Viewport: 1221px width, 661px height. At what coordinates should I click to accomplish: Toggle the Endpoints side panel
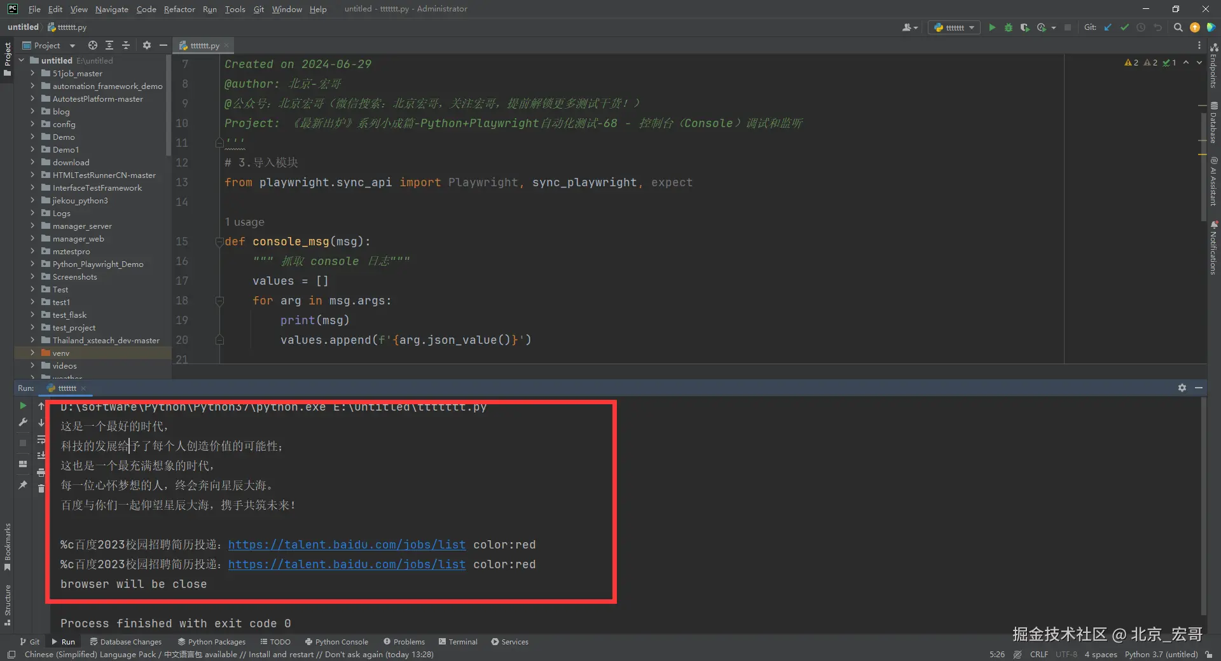1213,66
